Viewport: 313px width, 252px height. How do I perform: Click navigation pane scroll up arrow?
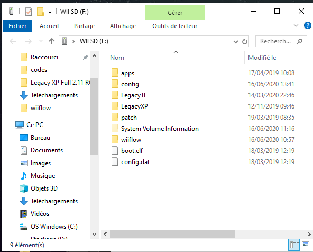[x=95, y=56]
